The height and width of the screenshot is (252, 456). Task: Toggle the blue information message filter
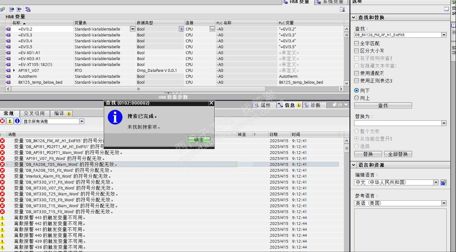(x=17, y=121)
